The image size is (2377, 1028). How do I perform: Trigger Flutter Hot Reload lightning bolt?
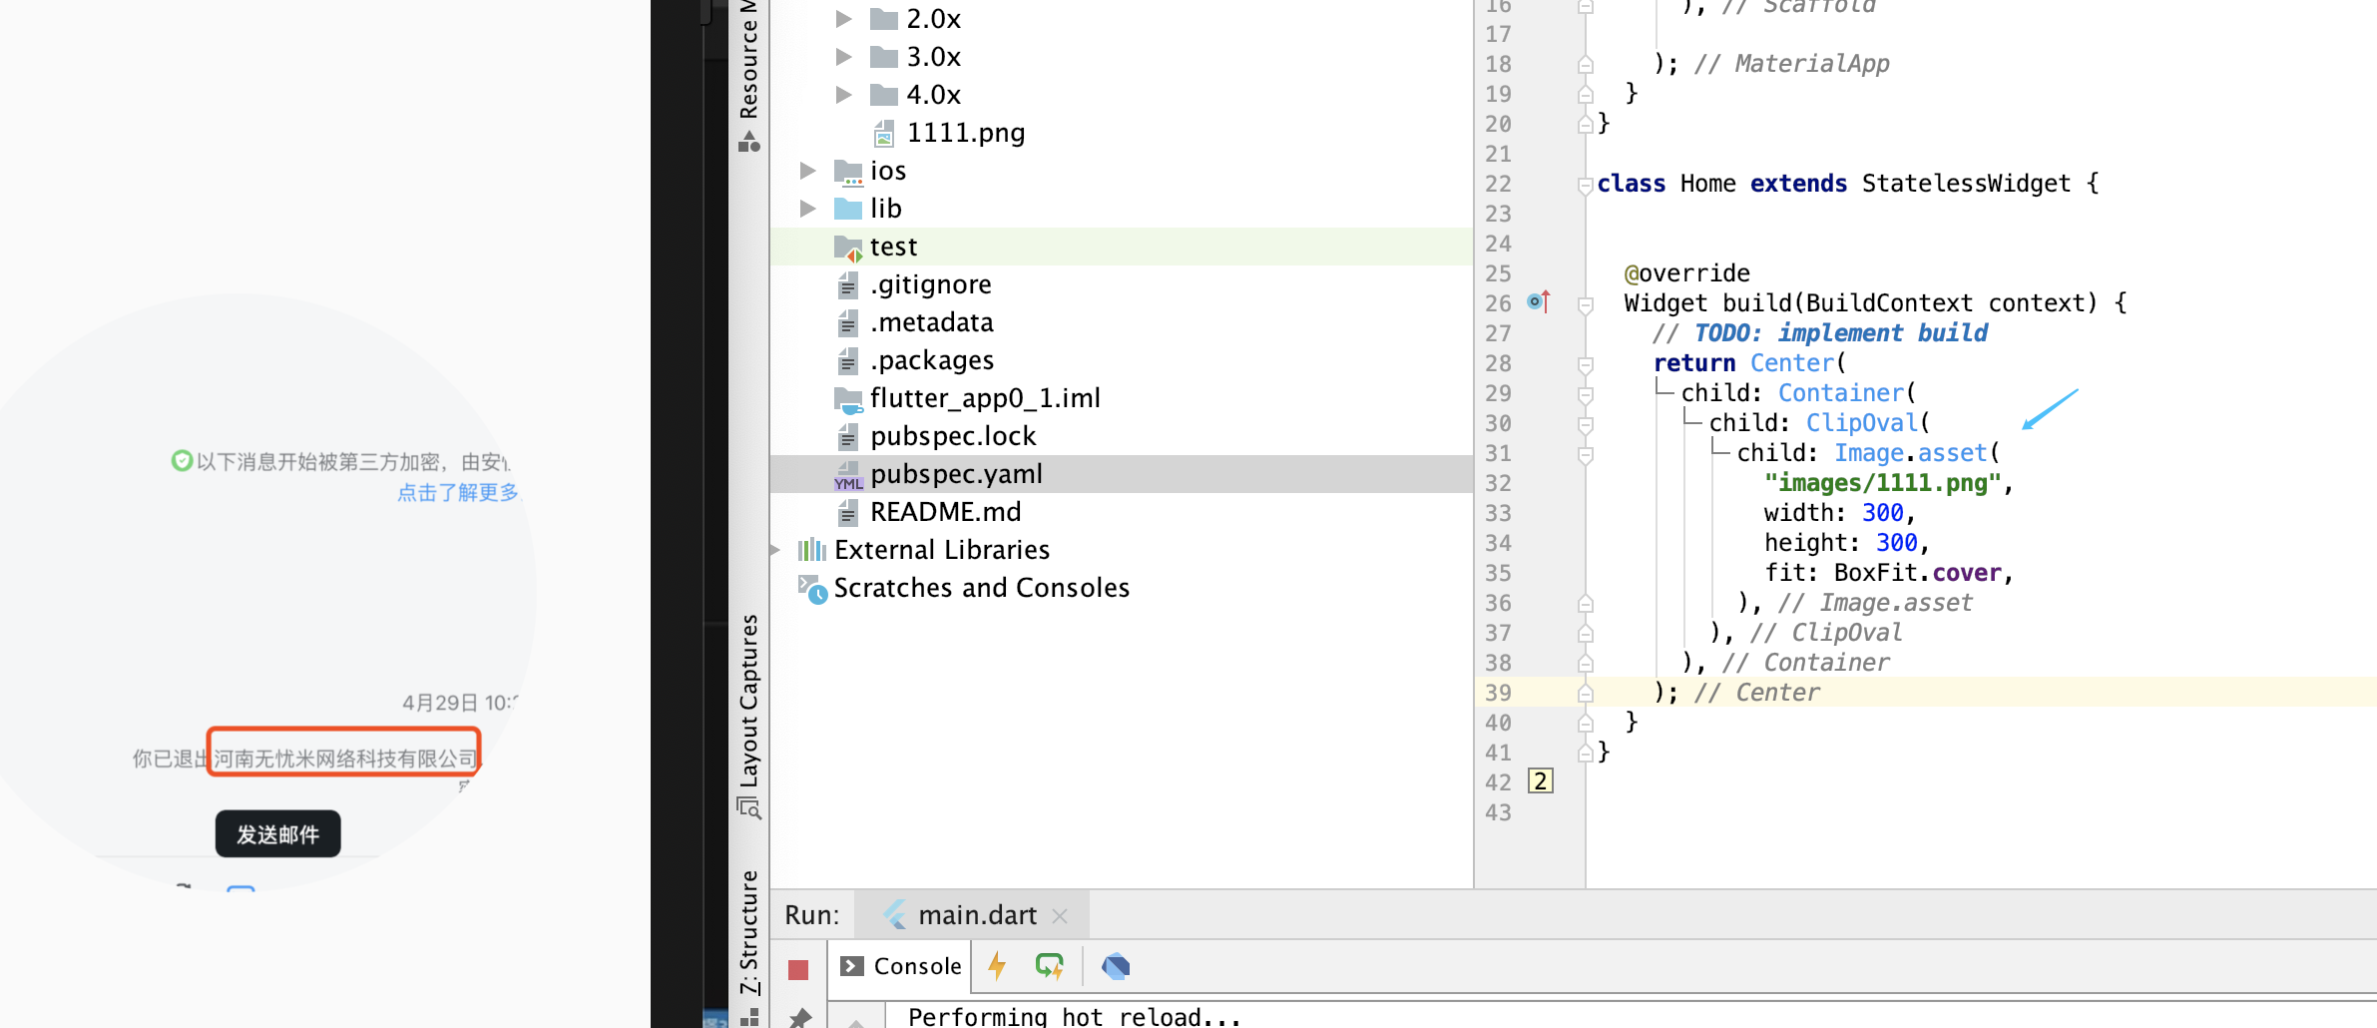[997, 966]
